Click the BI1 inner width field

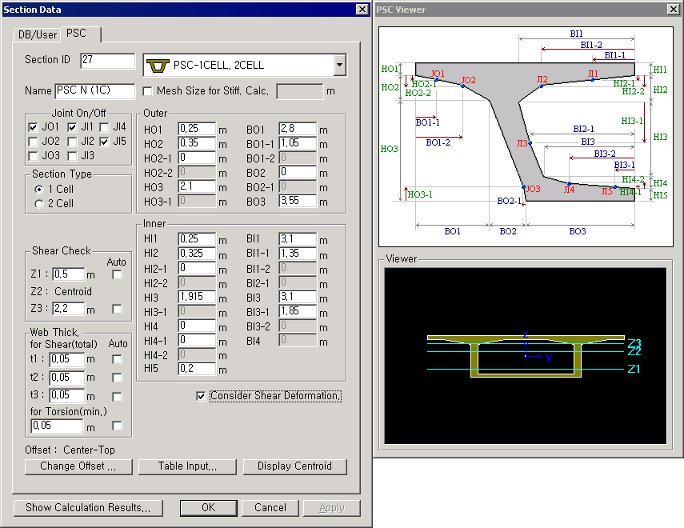pos(298,239)
